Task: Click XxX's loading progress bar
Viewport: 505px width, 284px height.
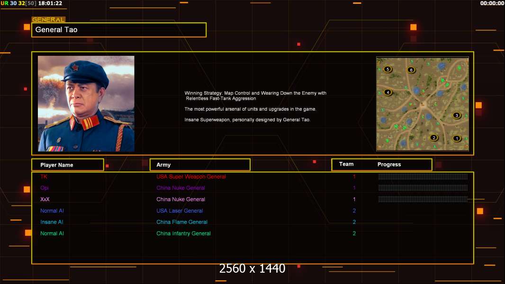Action: click(x=423, y=199)
